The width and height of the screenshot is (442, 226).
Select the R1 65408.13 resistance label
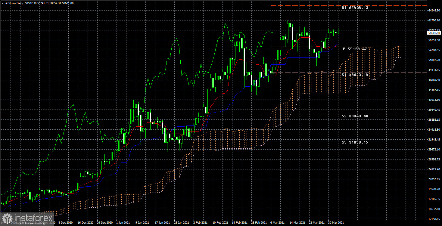(355, 8)
